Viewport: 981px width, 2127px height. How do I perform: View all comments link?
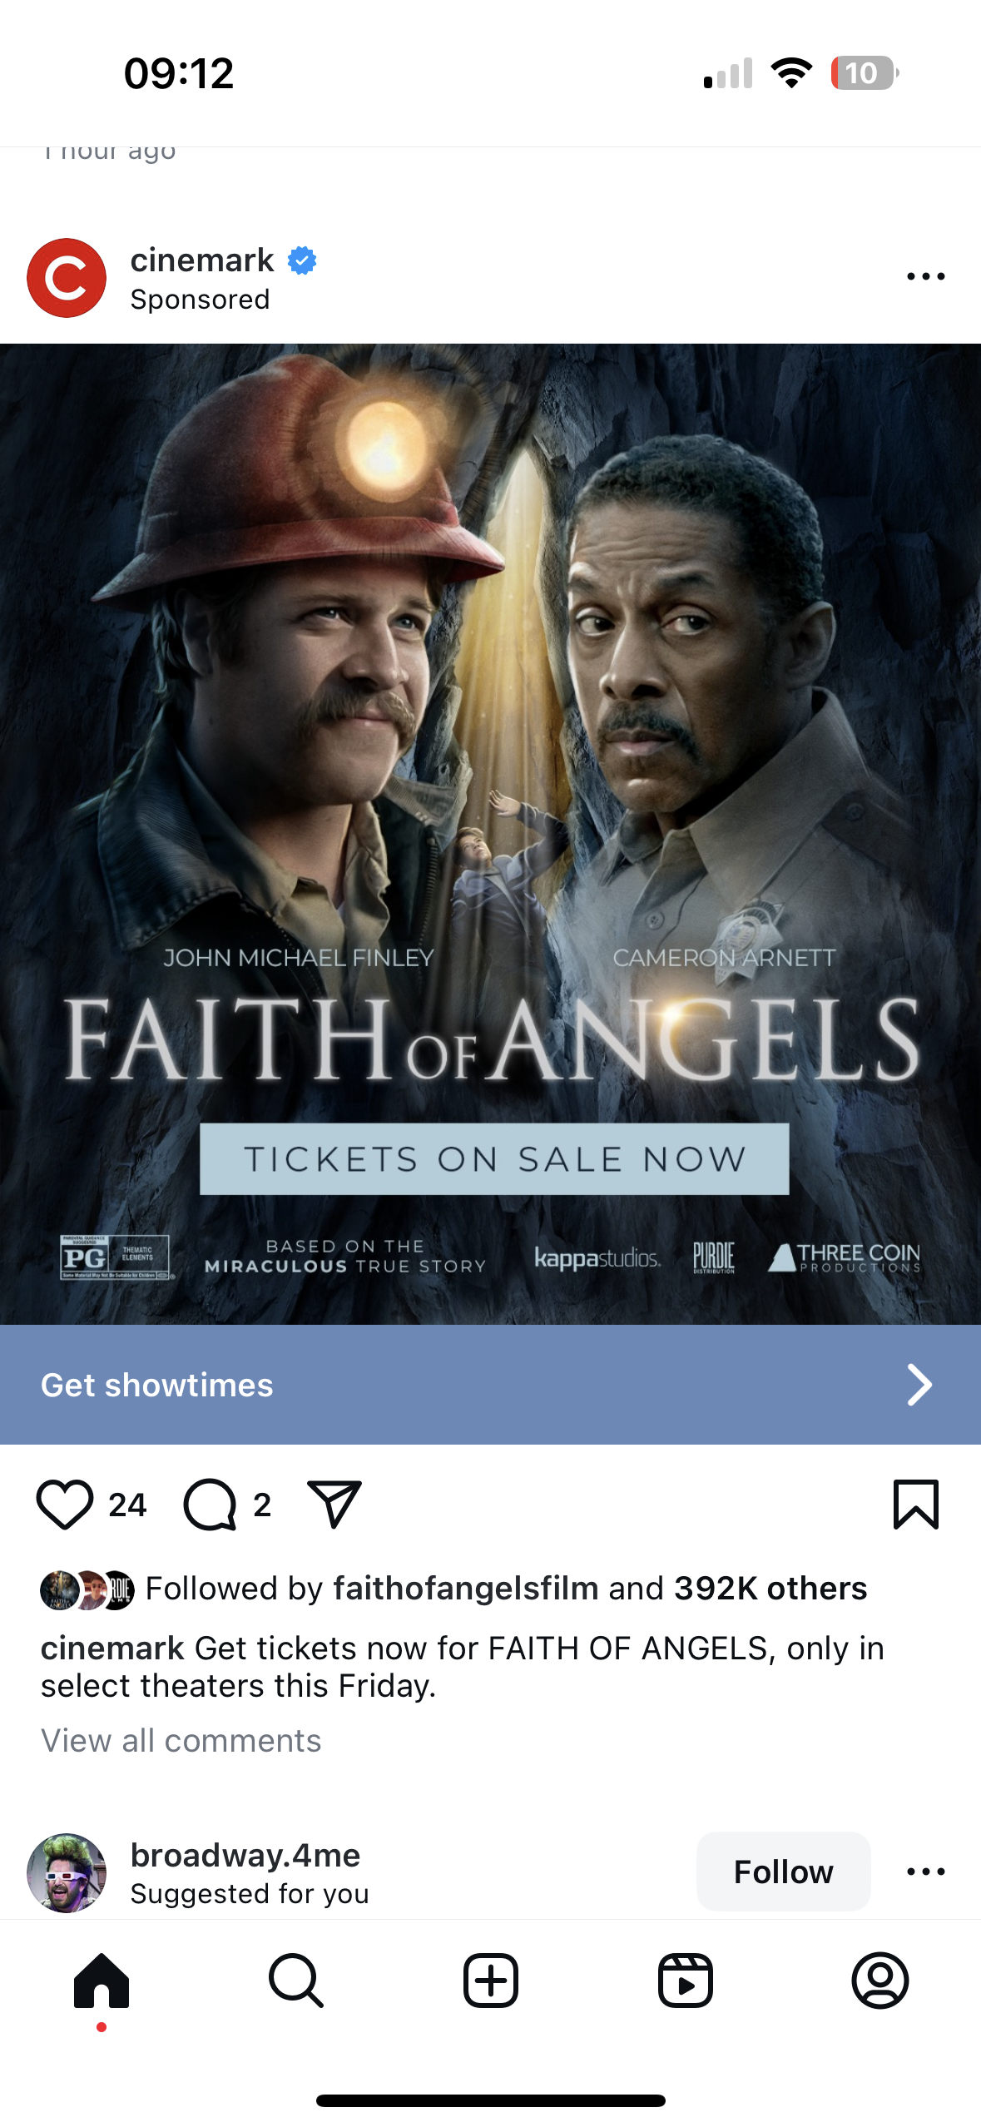click(181, 1741)
